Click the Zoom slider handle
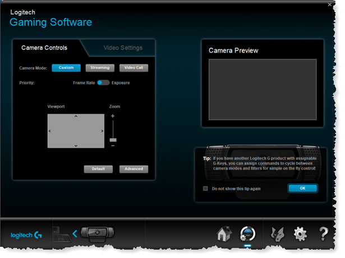The width and height of the screenshot is (345, 258). click(113, 139)
